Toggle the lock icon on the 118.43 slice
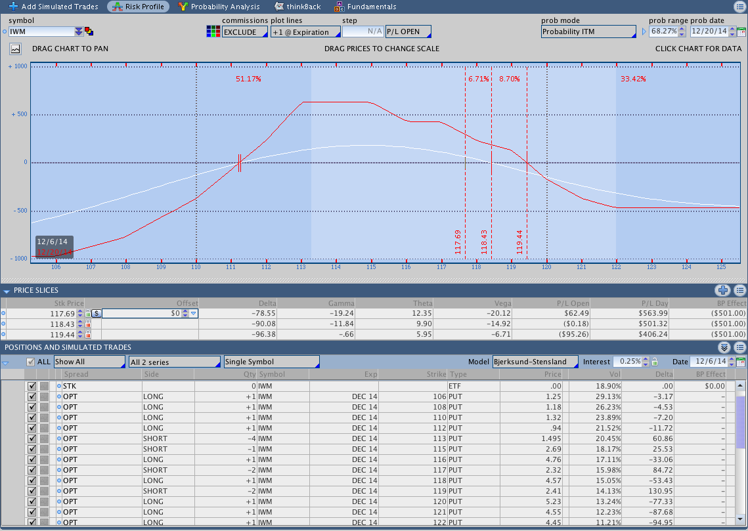748x531 pixels. pyautogui.click(x=88, y=324)
